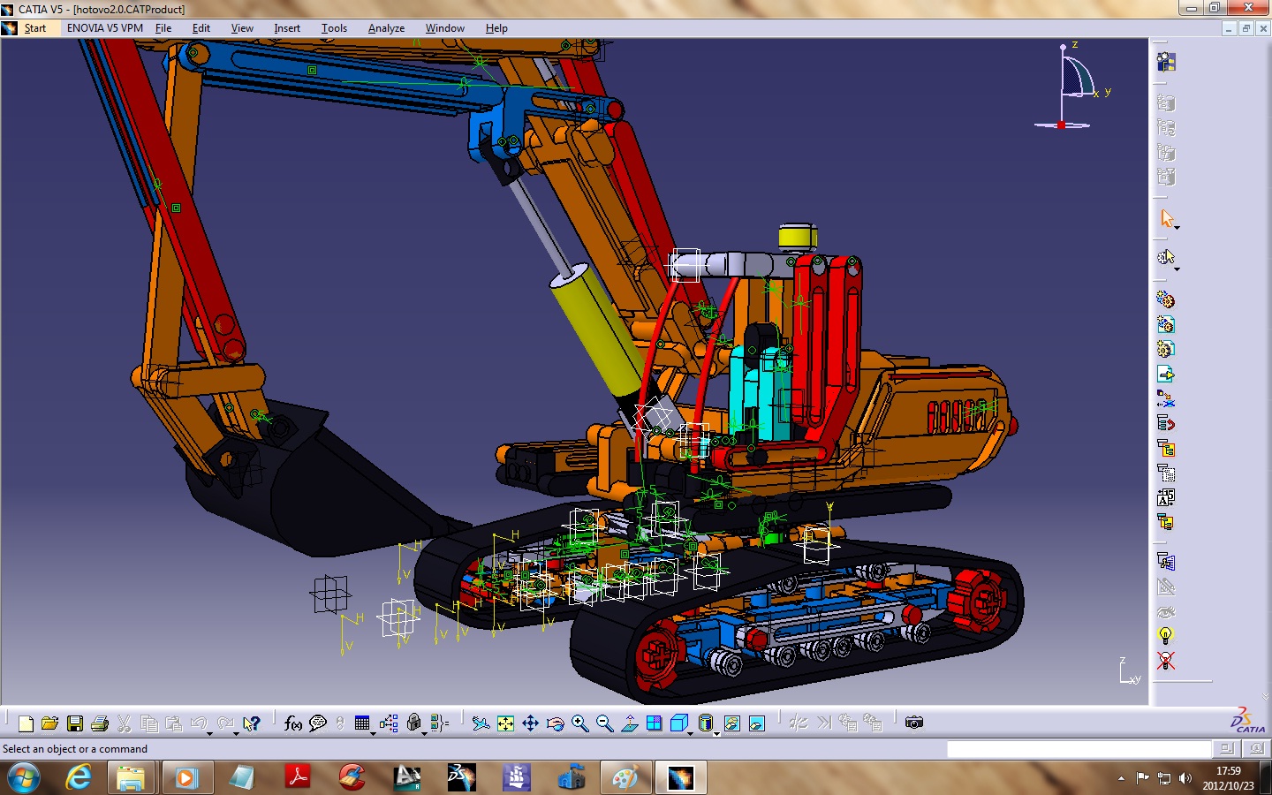Click the Existing Component icon with green arrow
Screen dimensions: 1272x795
tap(1166, 374)
